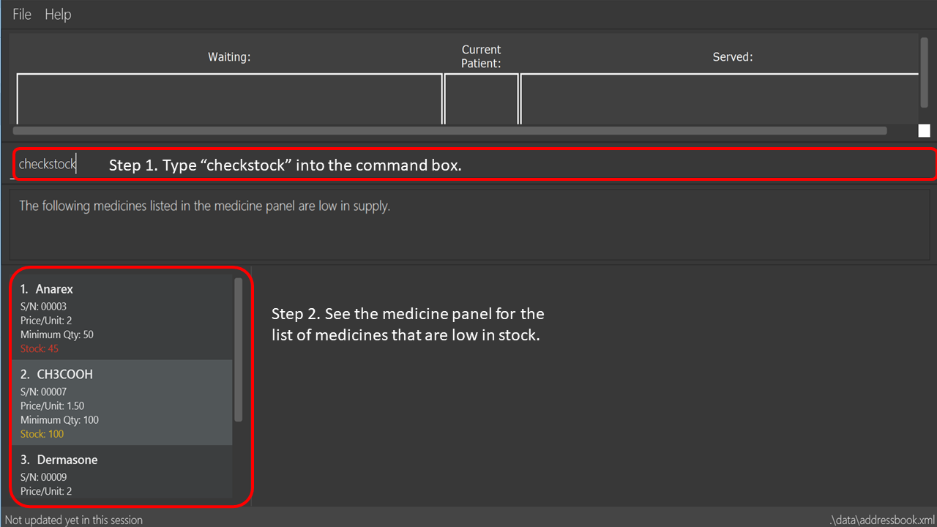
Task: Click 'Not updated yet in this session' status
Action: pos(74,520)
